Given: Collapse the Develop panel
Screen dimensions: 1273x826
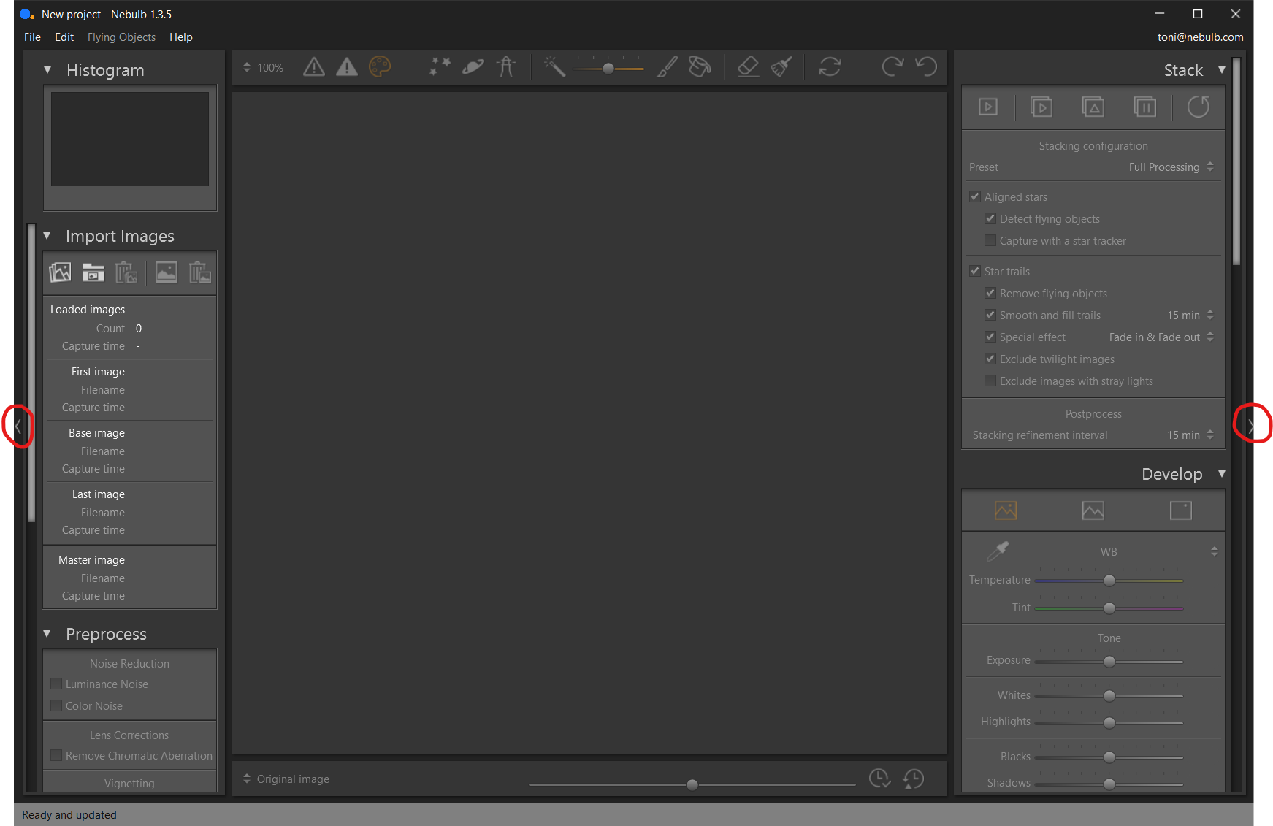Looking at the screenshot, I should tap(1221, 474).
